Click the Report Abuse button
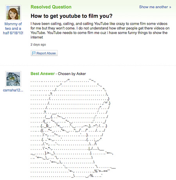 [x=44, y=53]
